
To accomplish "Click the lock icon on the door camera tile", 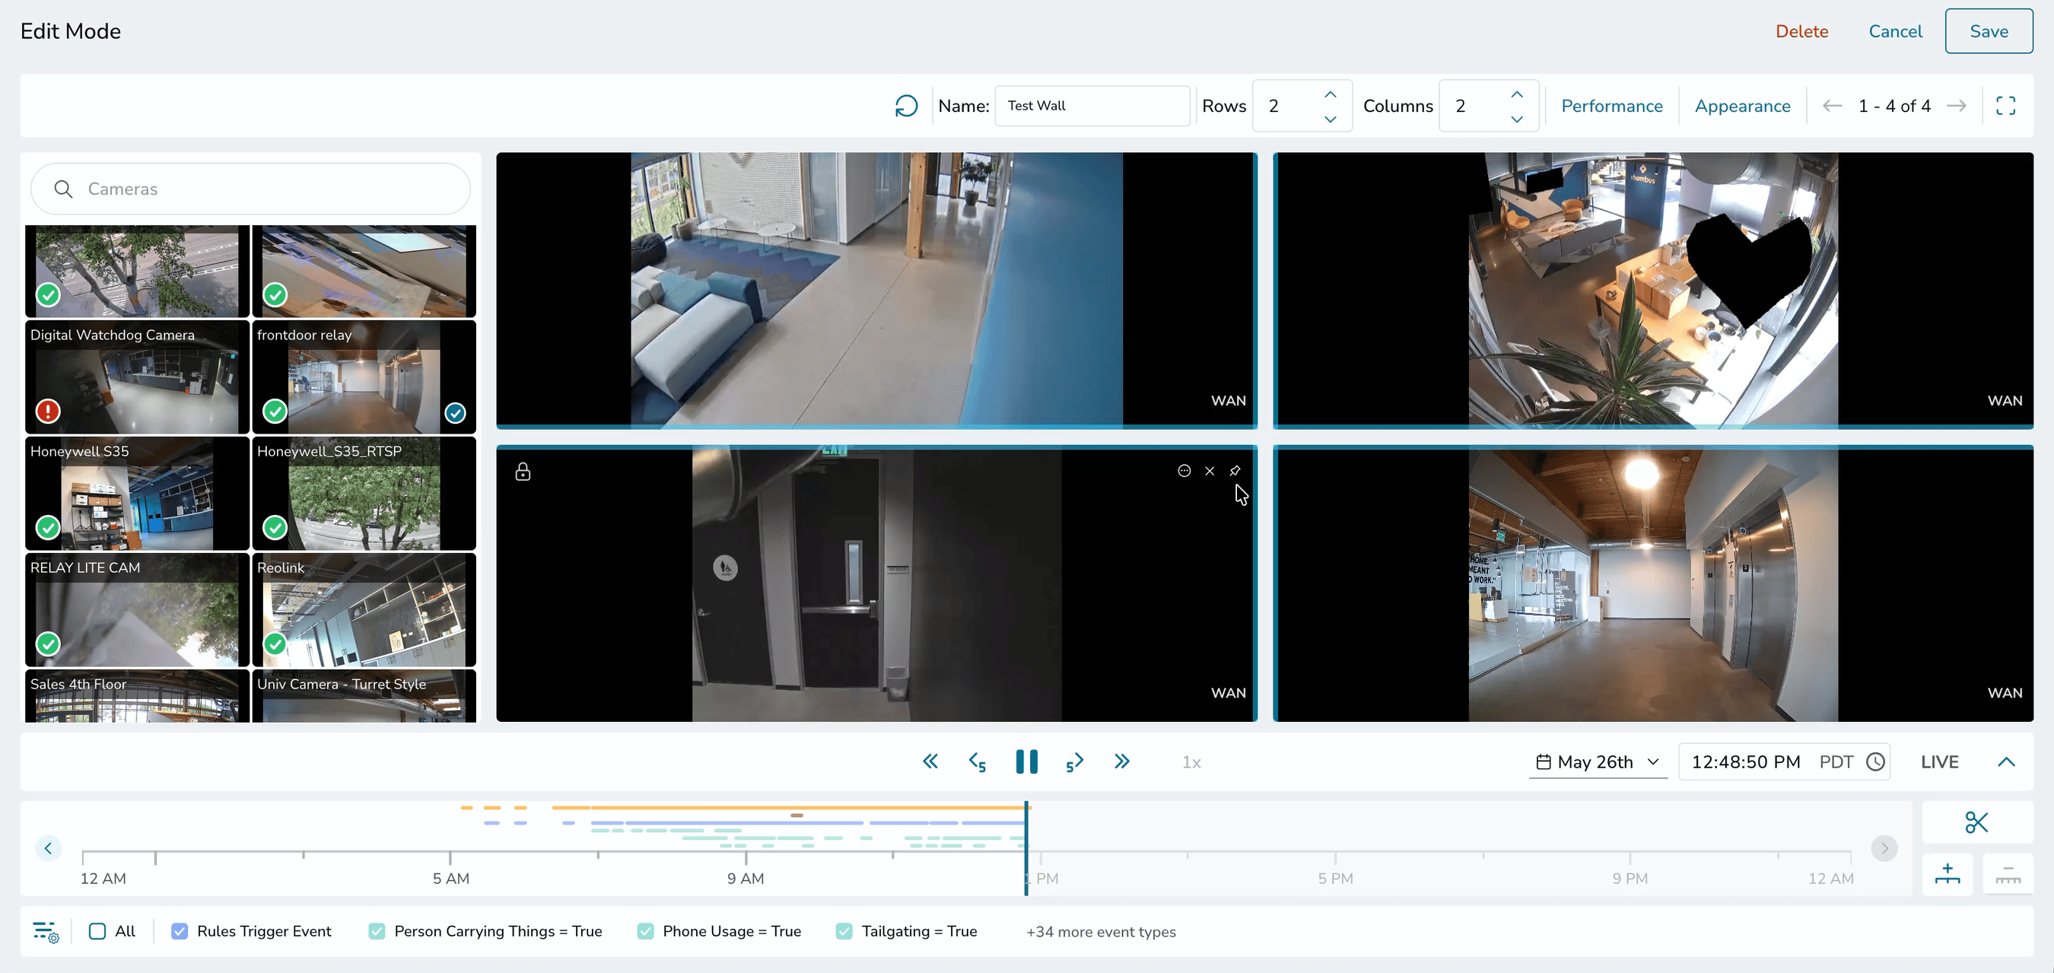I will (523, 472).
